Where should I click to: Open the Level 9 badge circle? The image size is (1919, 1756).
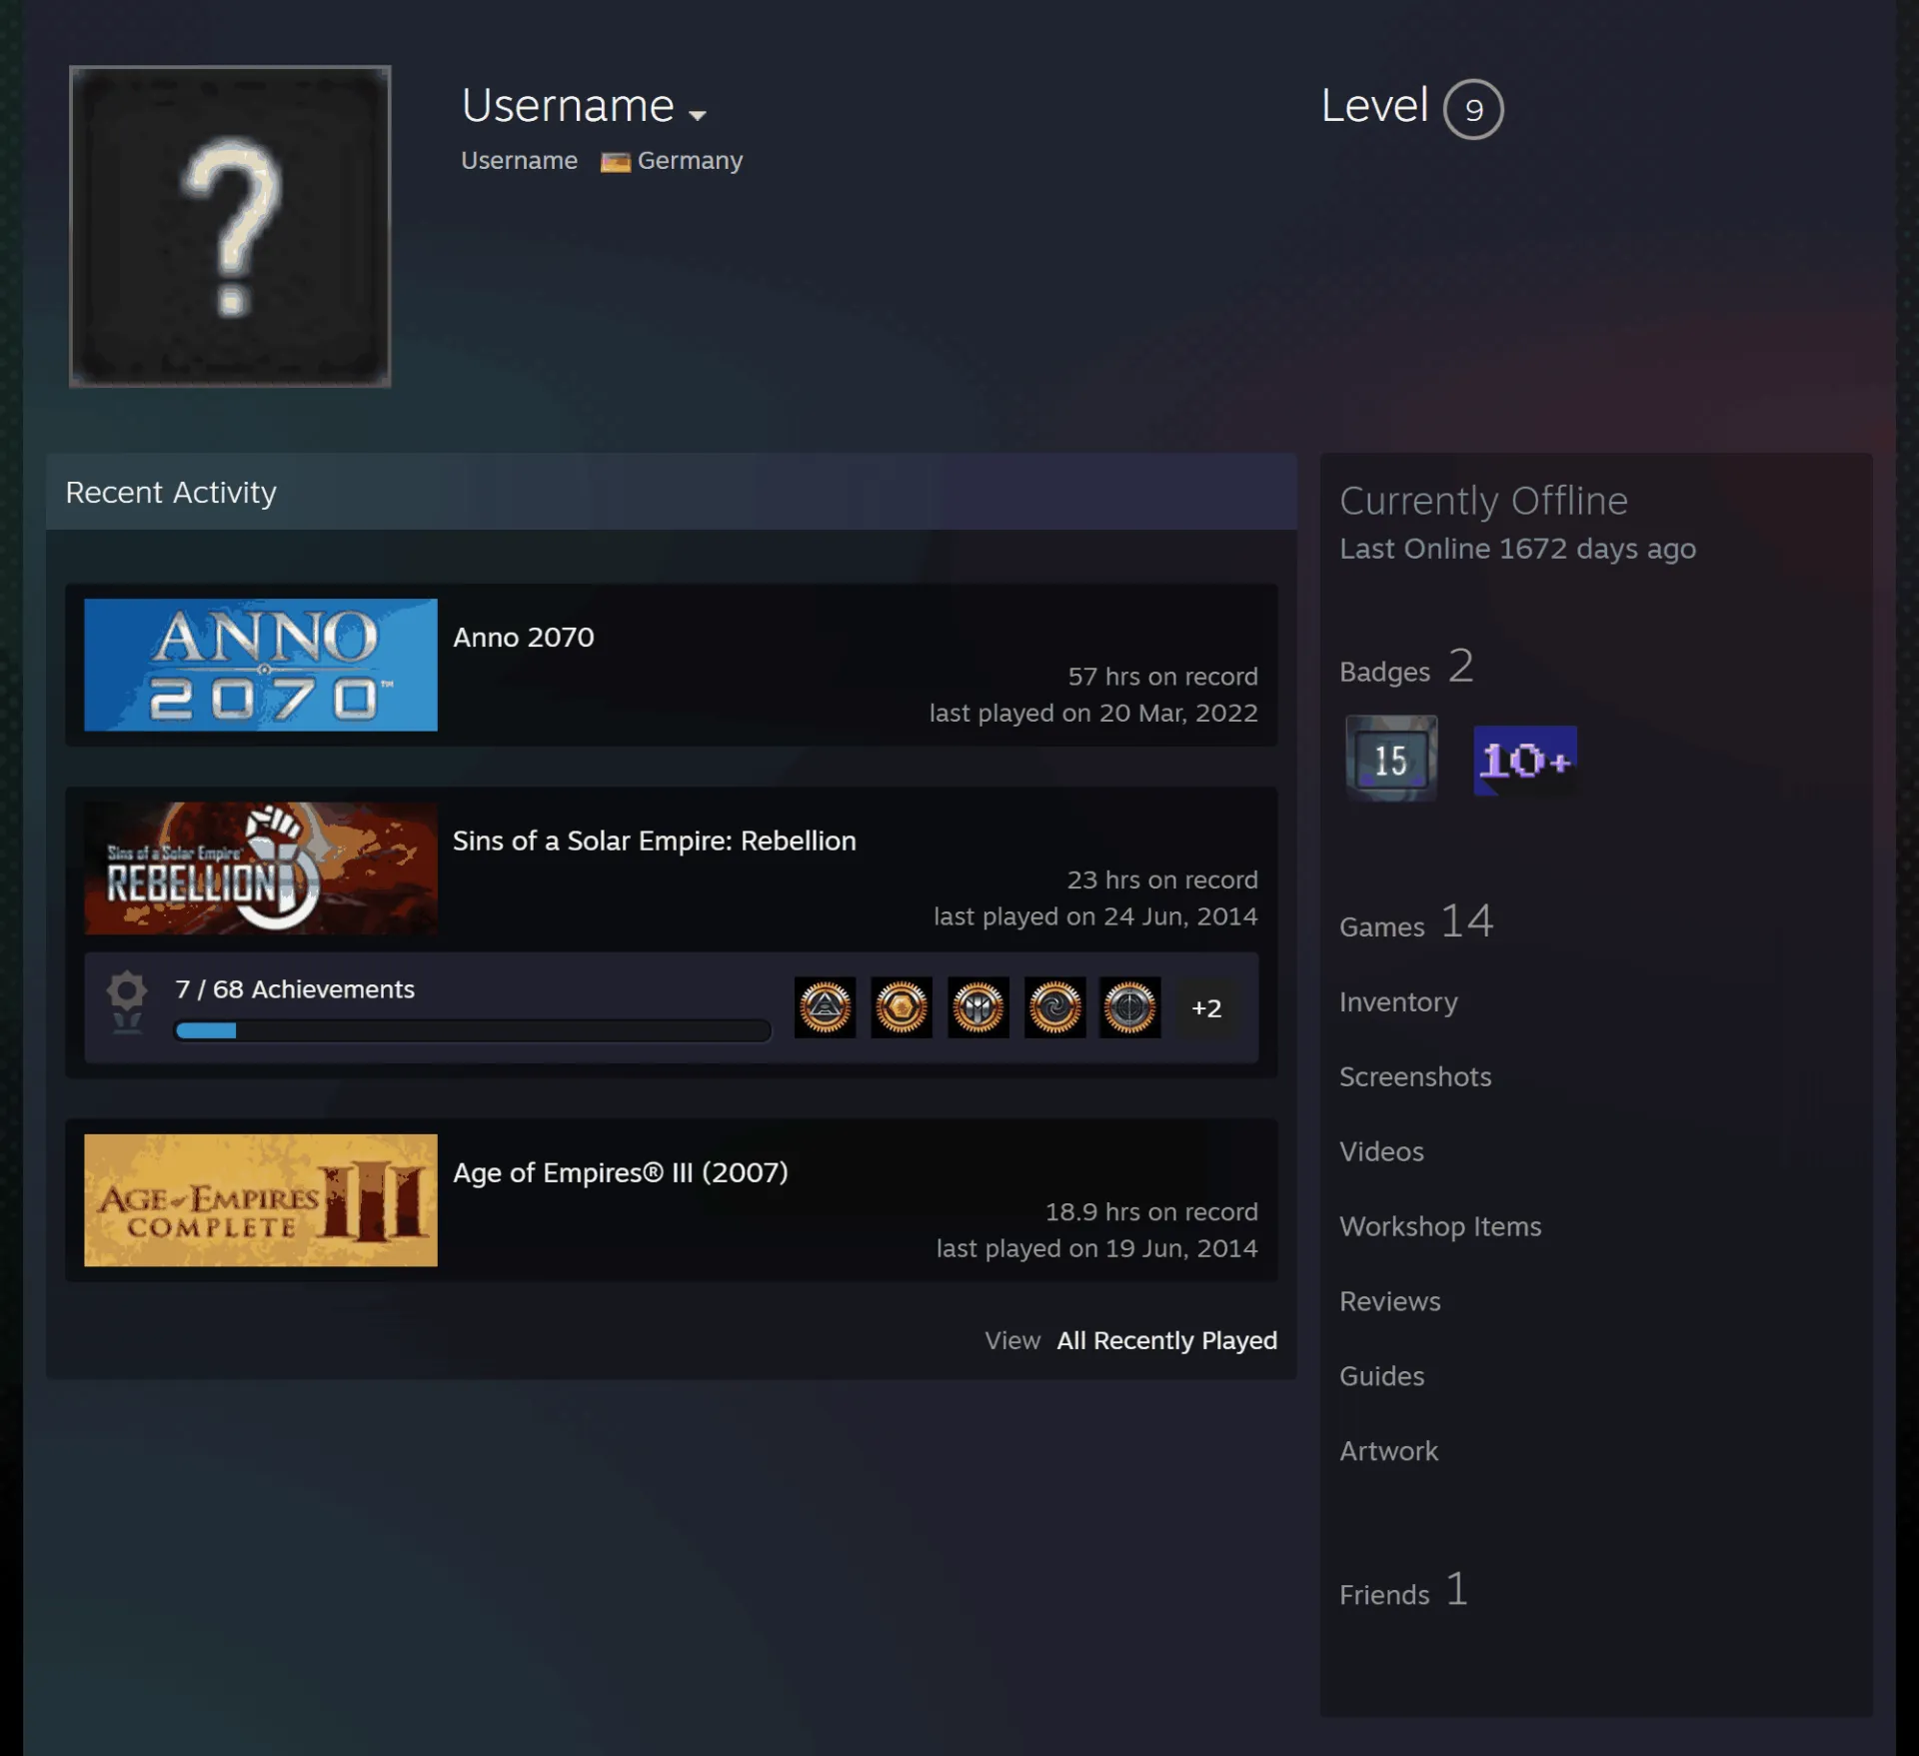(1473, 109)
